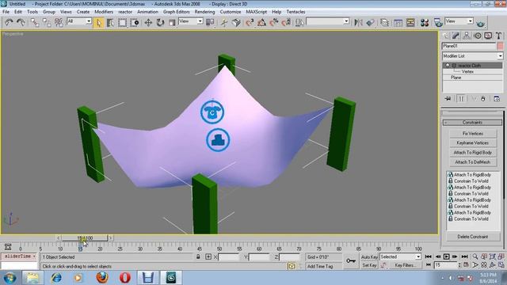Activate the Select and Rotate tool
Image resolution: width=507 pixels, height=285 pixels.
[160, 23]
